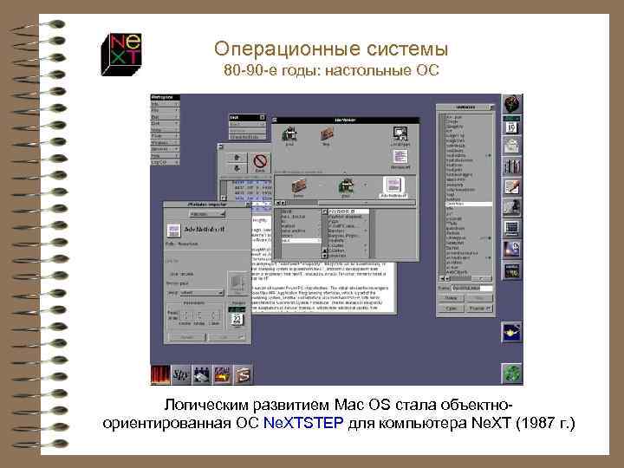
Task: Click the lower hand button beside the no-entry sign
Action: (x=237, y=168)
